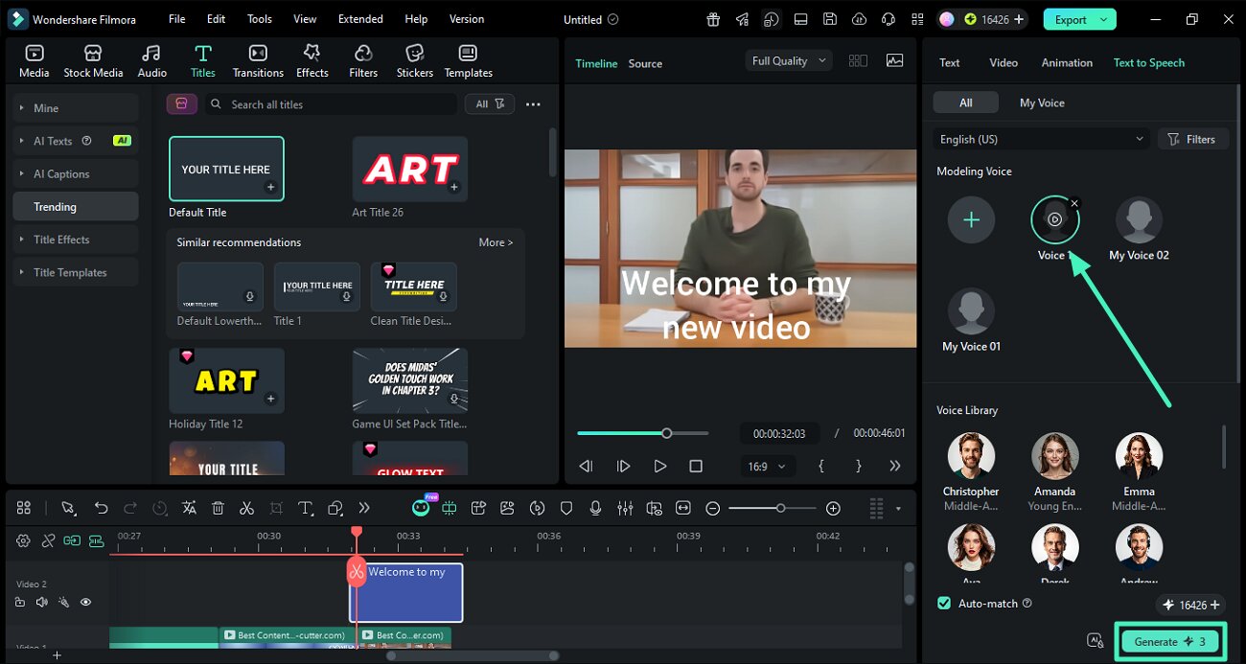The height and width of the screenshot is (664, 1246).
Task: Click the Generate button
Action: 1169,641
